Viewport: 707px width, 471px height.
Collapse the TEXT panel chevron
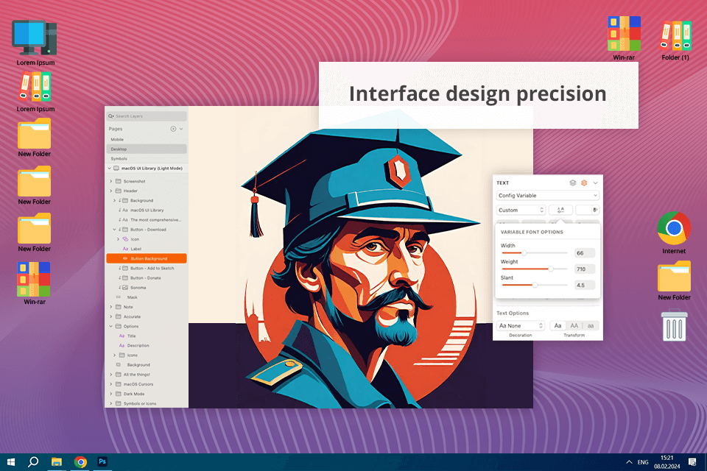(x=596, y=183)
